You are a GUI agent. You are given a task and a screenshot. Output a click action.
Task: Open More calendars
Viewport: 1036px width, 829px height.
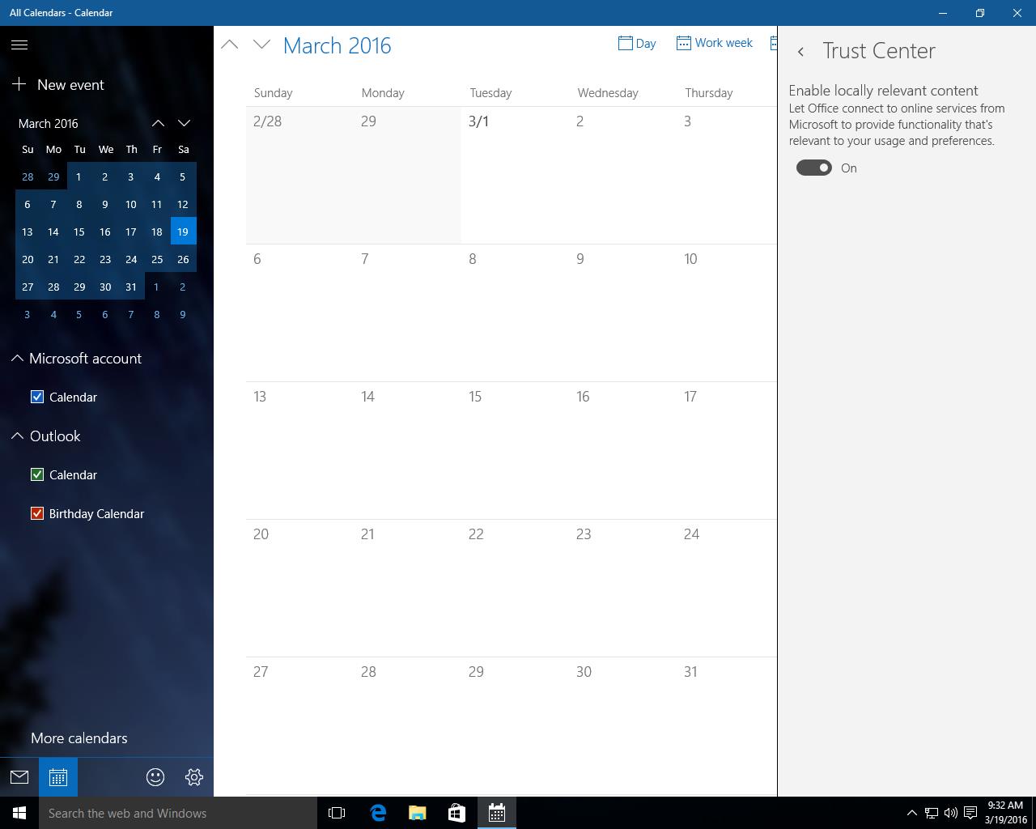pyautogui.click(x=79, y=738)
